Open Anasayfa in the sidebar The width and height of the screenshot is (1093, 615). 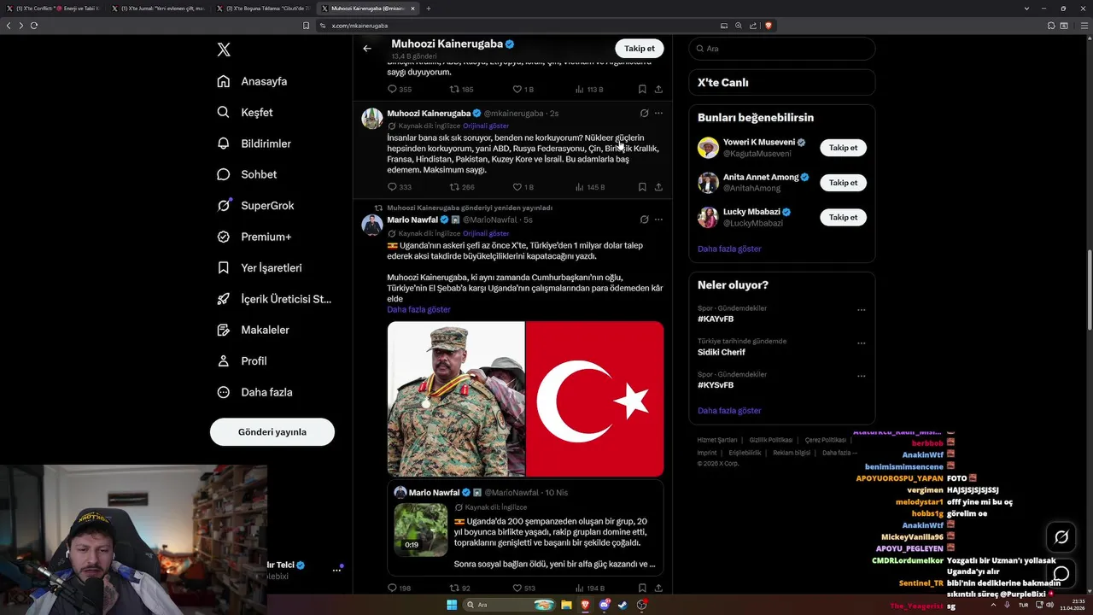(252, 81)
